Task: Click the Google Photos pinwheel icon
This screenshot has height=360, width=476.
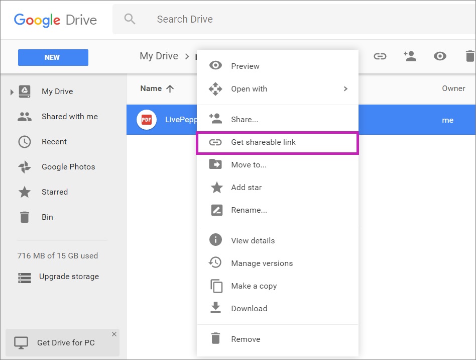Action: pyautogui.click(x=25, y=167)
